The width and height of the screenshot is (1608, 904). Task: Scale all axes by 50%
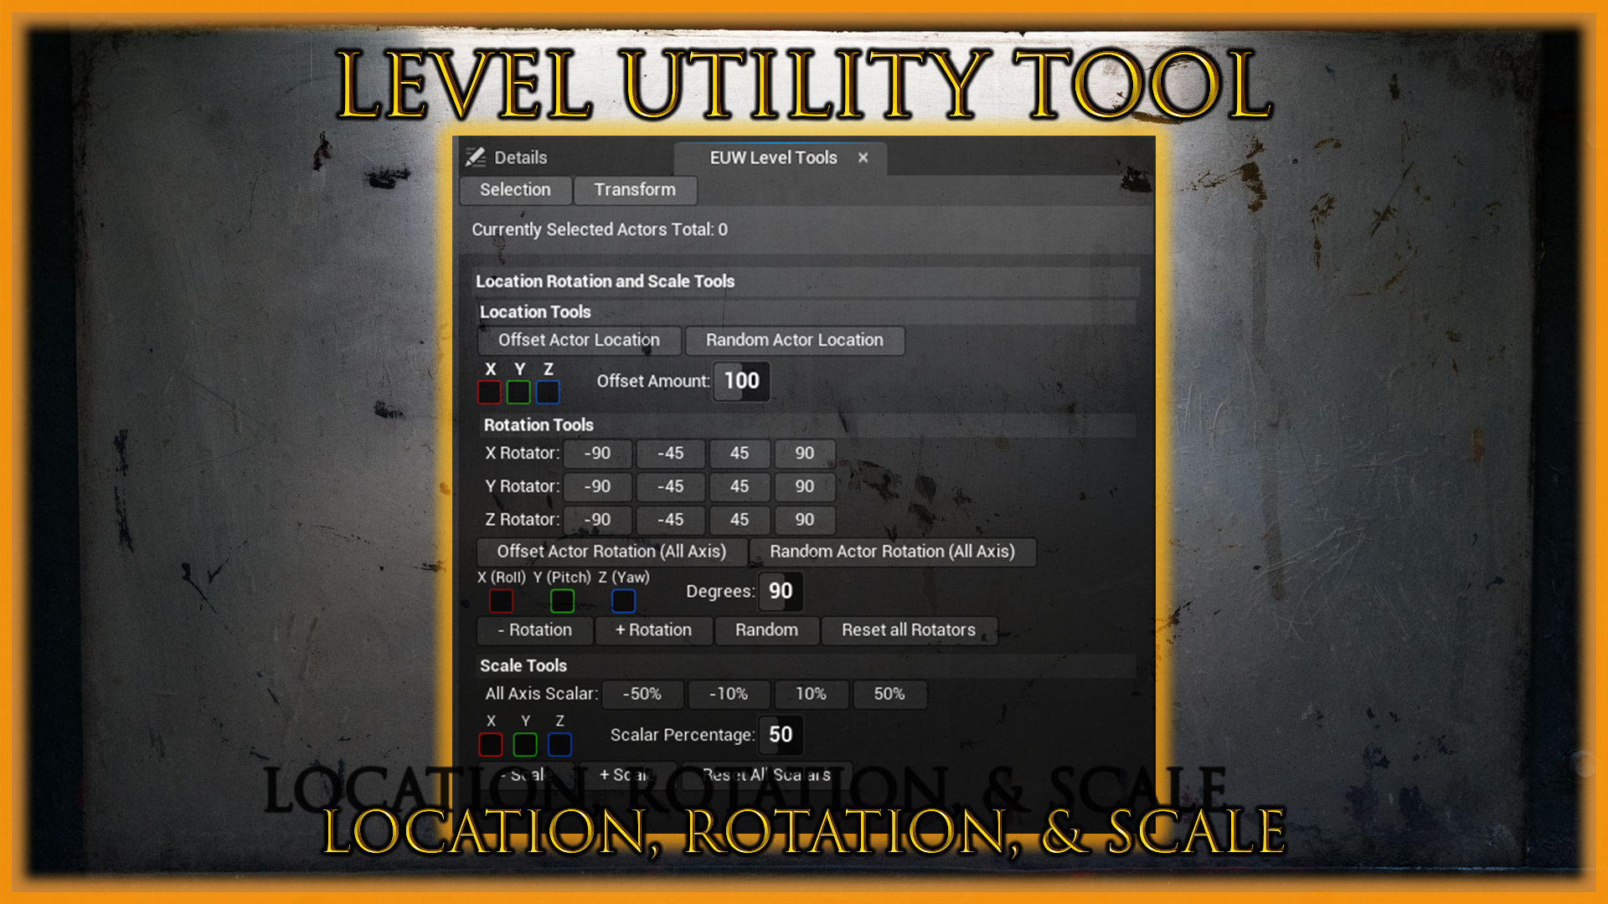pyautogui.click(x=889, y=694)
